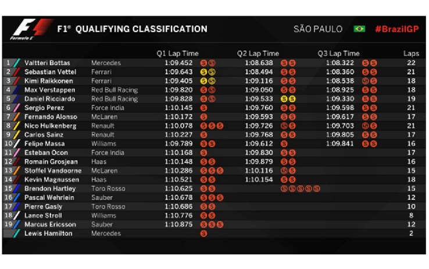This screenshot has width=429, height=269.
Task: Click Bottas's Q3 time 1:08.322
Action: [x=340, y=63]
